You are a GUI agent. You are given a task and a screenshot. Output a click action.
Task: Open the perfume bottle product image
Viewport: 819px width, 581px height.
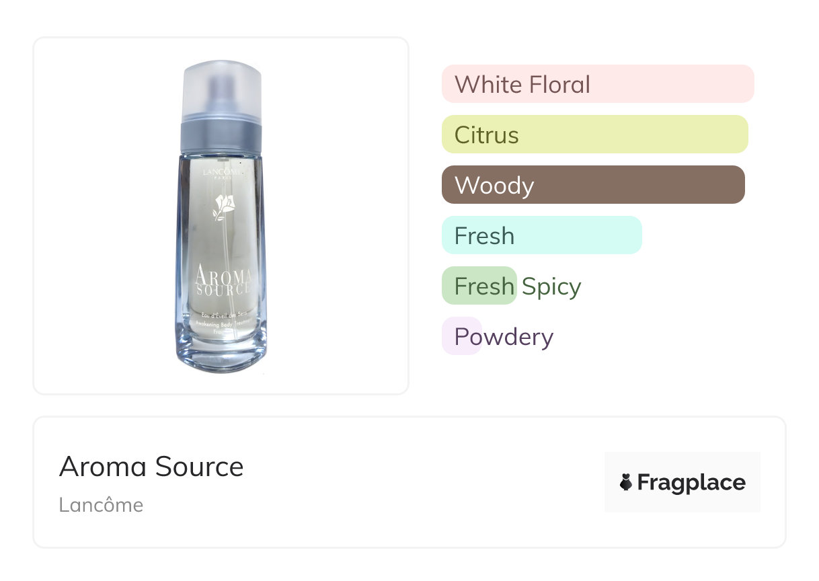click(221, 215)
